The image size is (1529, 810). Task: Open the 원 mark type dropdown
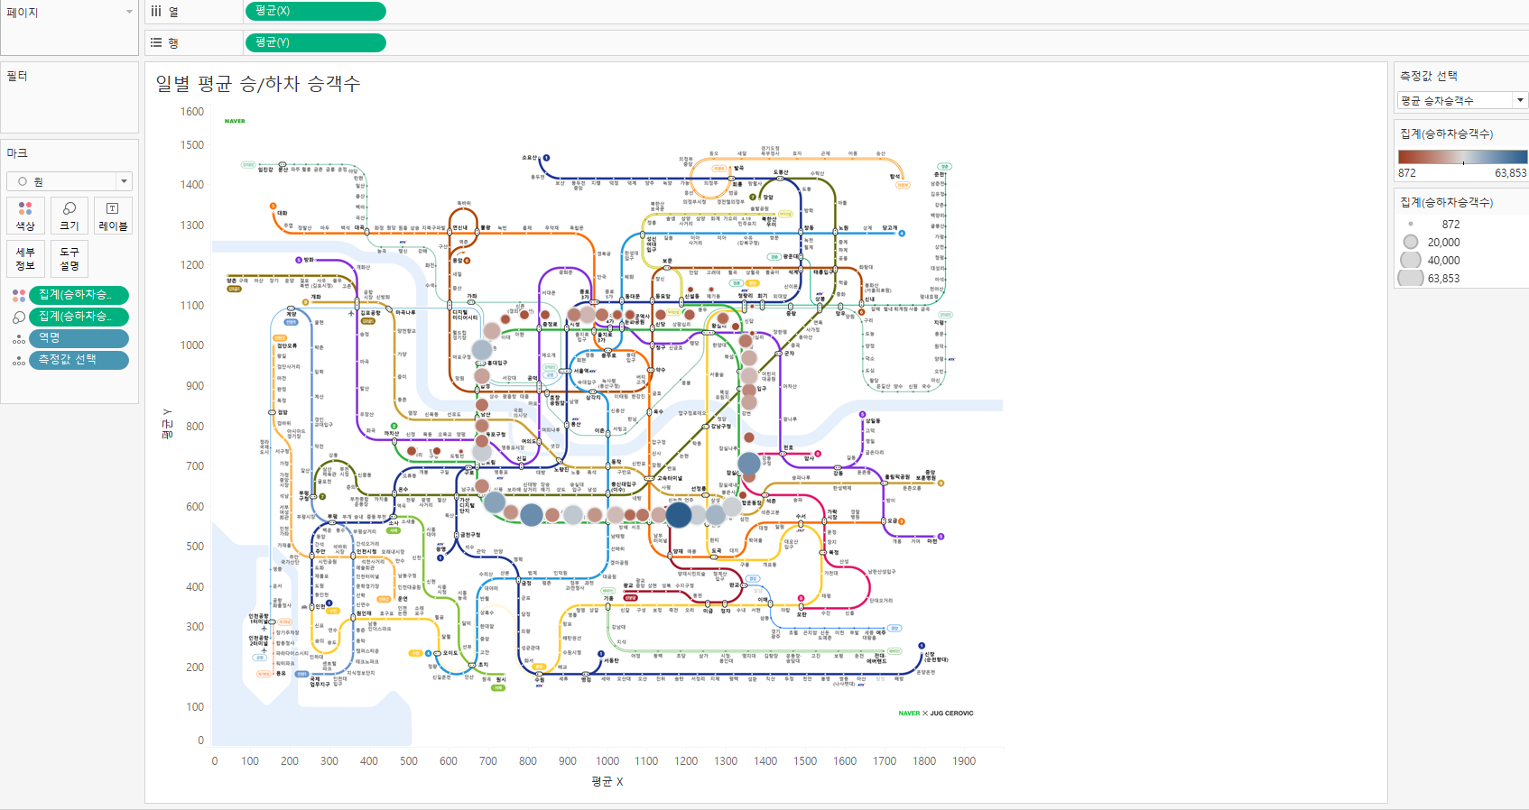pyautogui.click(x=124, y=181)
